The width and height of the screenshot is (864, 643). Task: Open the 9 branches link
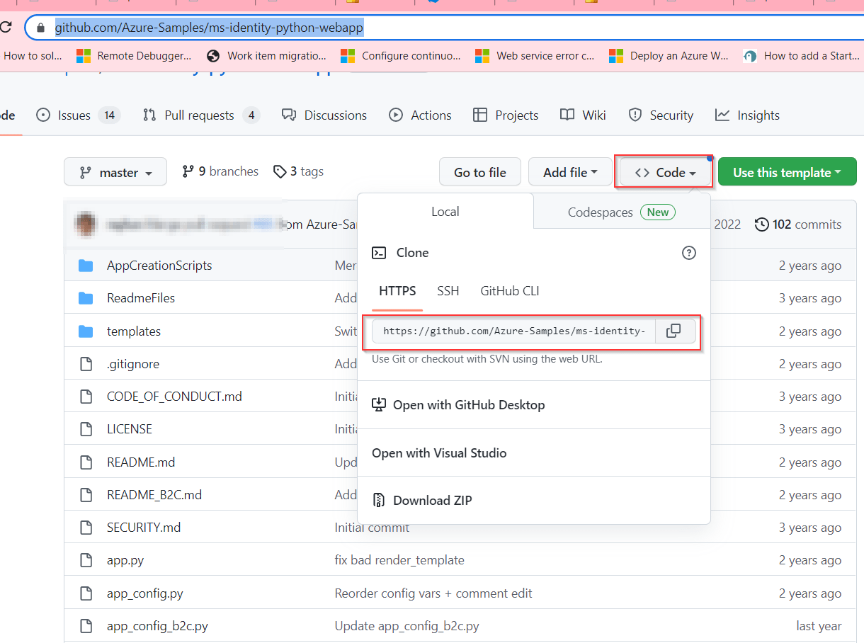(220, 171)
